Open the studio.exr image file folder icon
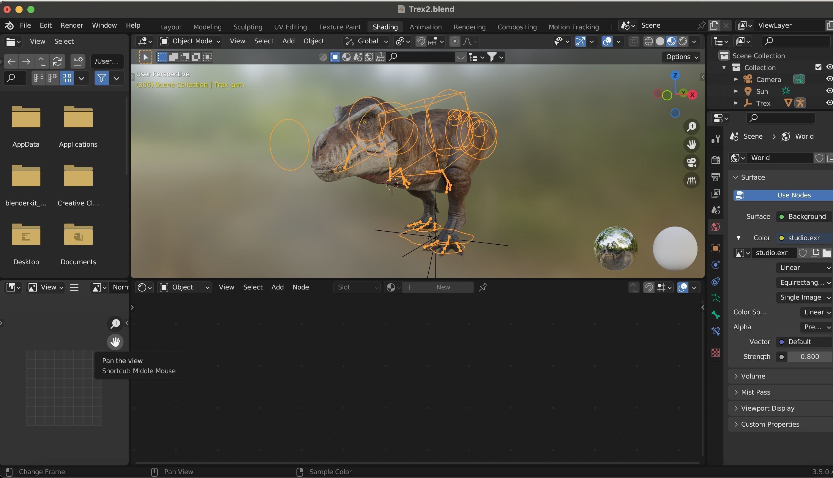Image resolution: width=833 pixels, height=478 pixels. pos(827,253)
